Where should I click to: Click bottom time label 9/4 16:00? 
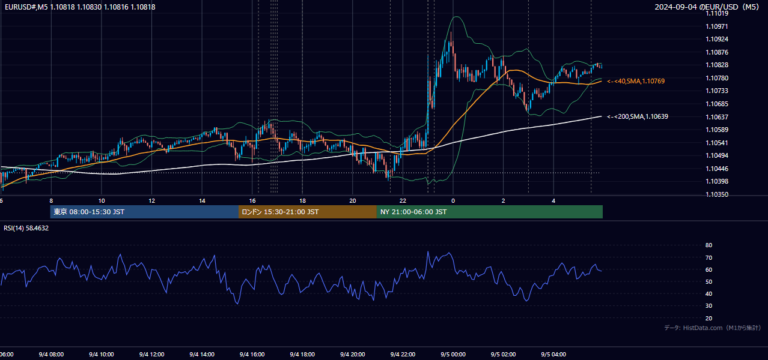coord(252,355)
